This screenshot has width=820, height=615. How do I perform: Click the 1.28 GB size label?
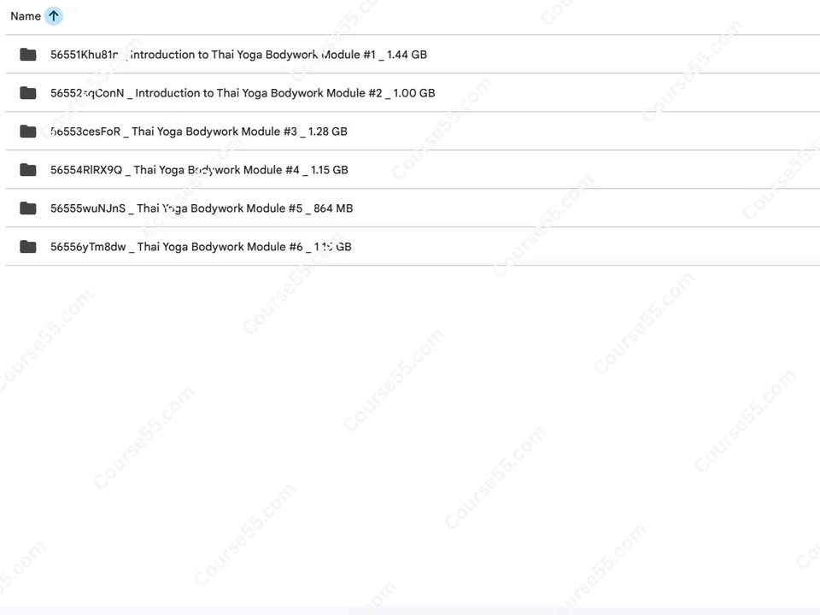(x=328, y=132)
